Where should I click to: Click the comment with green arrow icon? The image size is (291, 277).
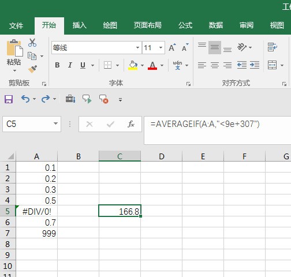(87, 99)
